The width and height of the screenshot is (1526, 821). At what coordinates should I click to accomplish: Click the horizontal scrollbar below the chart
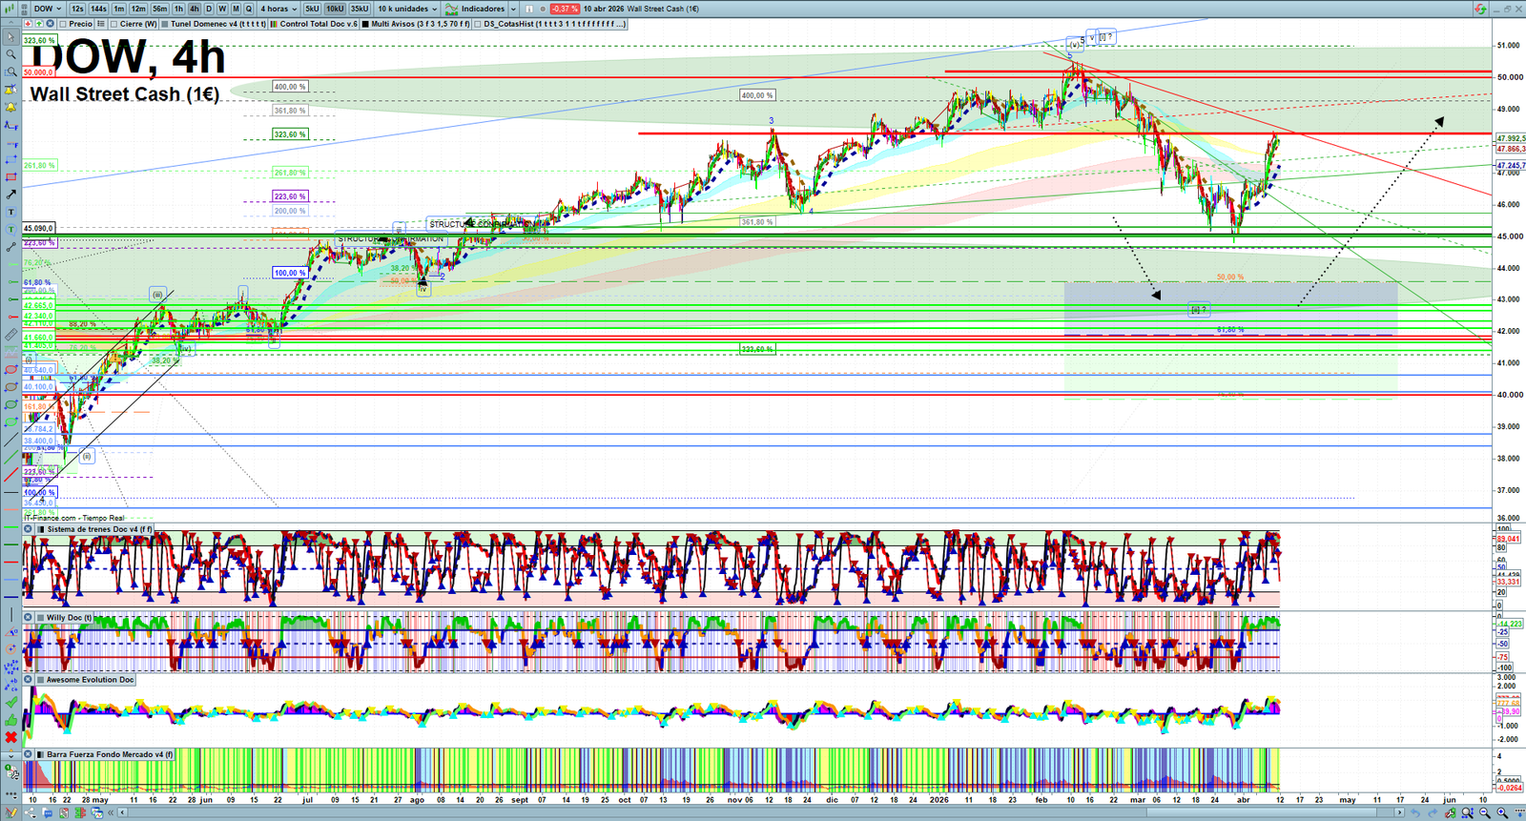(763, 812)
